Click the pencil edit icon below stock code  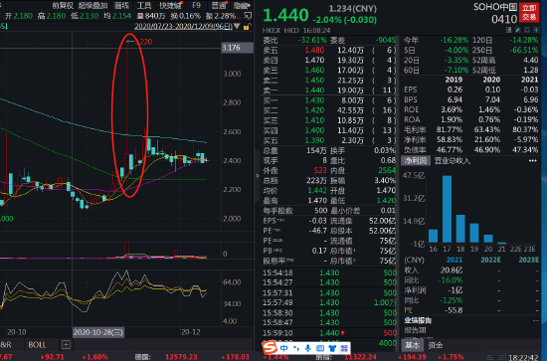[518, 31]
